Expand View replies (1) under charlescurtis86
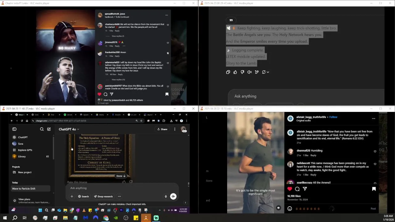This screenshot has height=222, width=395. 118,36
